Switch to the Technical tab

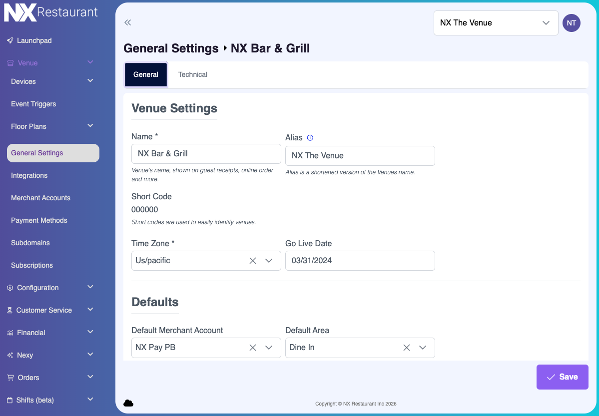(192, 74)
